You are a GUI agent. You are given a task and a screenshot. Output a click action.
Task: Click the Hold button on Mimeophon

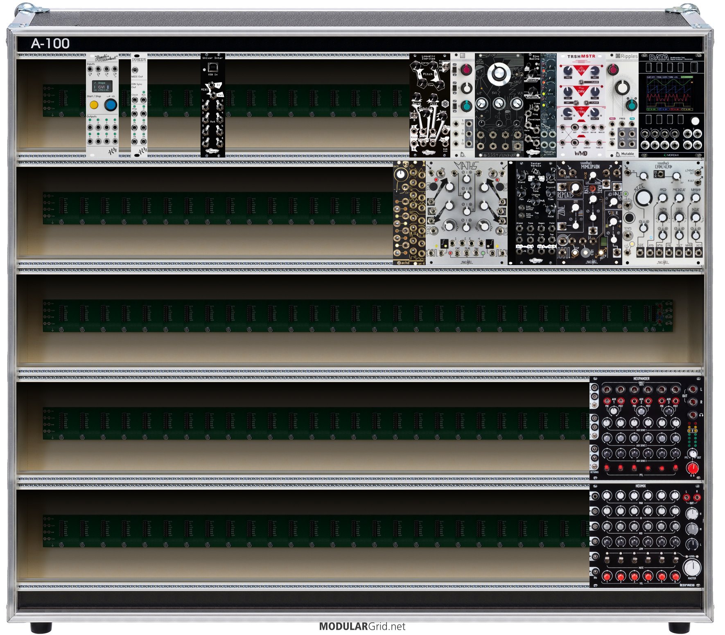585,252
